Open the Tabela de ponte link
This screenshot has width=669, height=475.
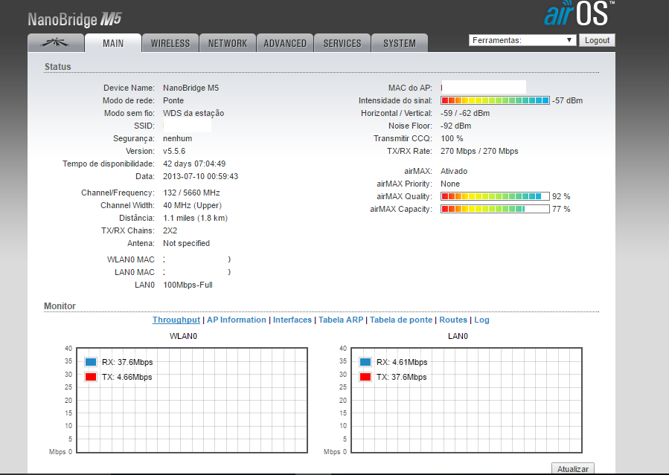[x=401, y=320]
